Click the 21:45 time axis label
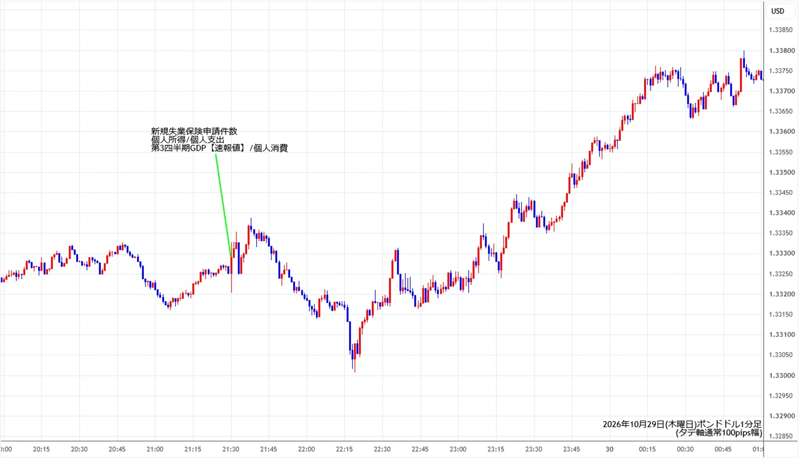 (x=269, y=449)
